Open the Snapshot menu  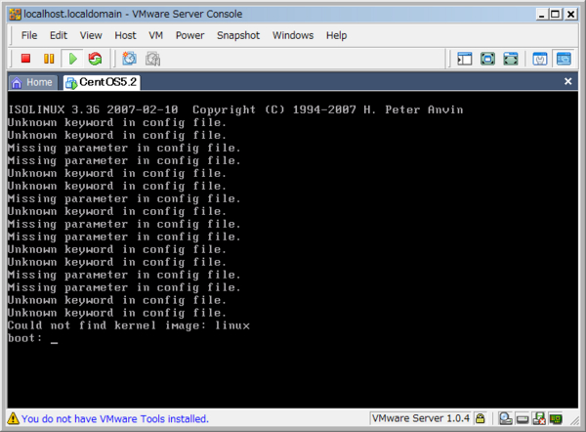click(238, 35)
